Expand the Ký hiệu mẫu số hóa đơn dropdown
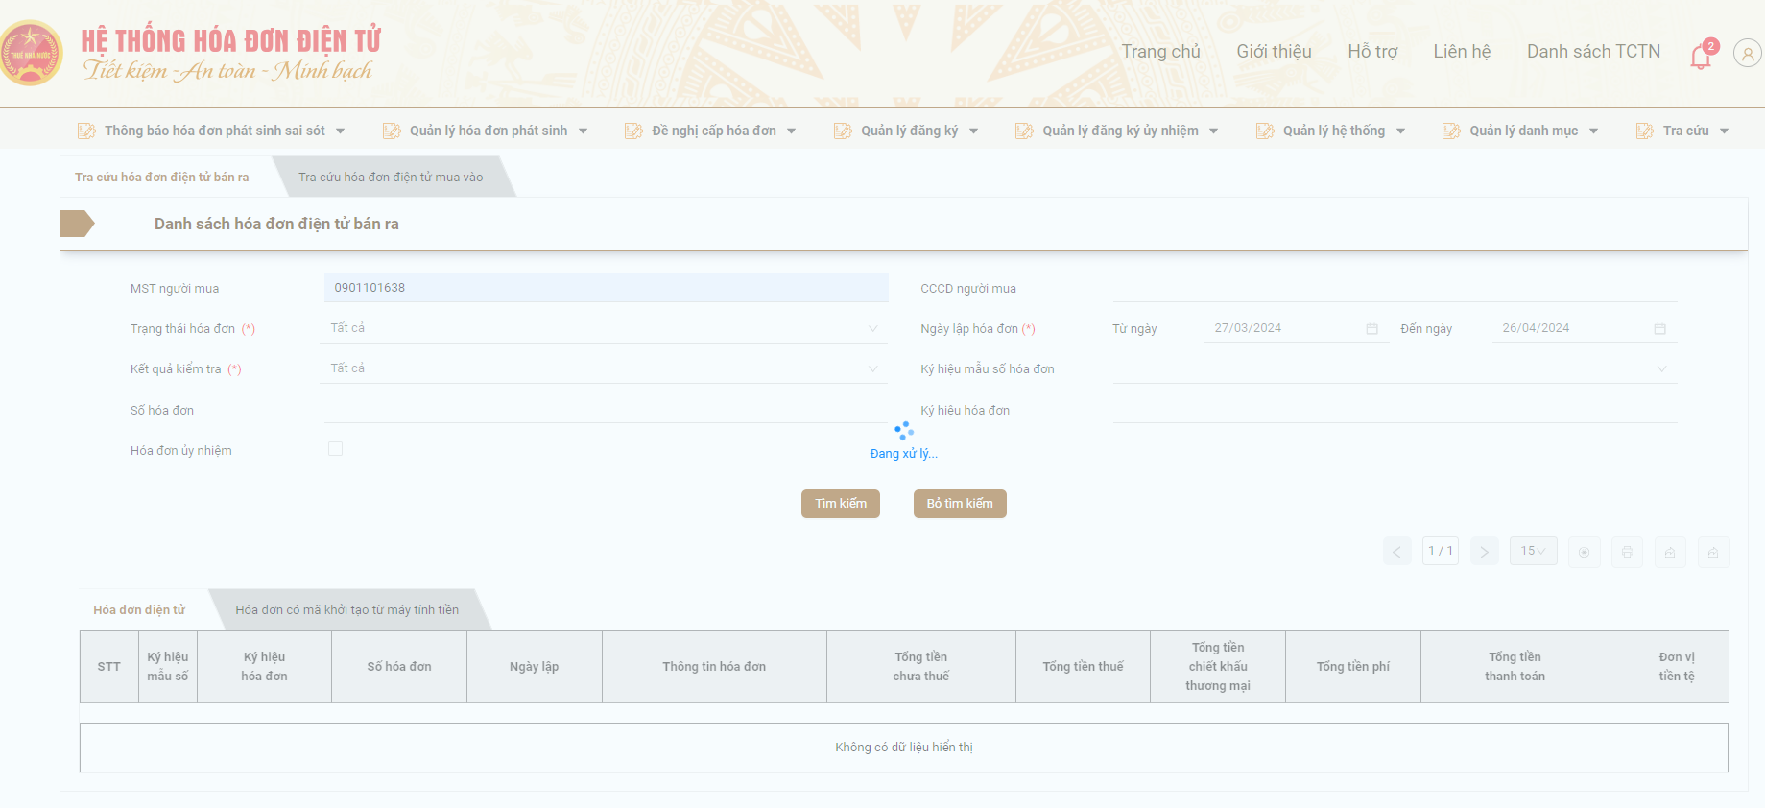This screenshot has width=1765, height=808. click(1395, 368)
